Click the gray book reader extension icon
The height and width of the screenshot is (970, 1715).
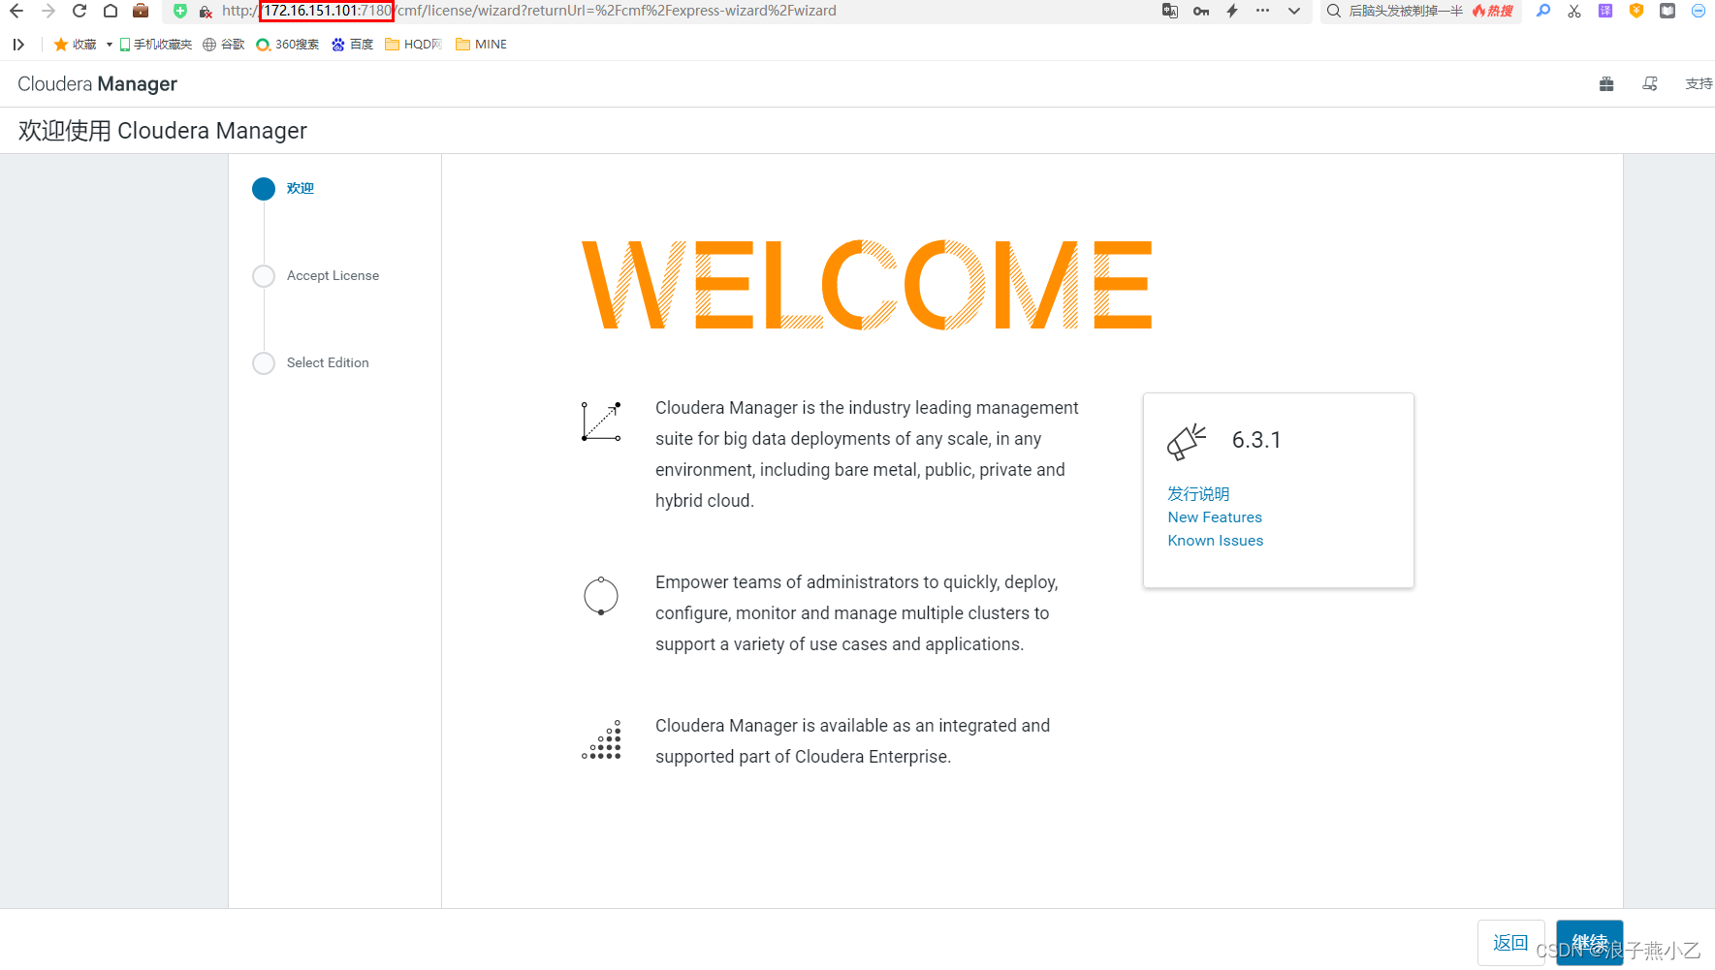(x=1667, y=12)
